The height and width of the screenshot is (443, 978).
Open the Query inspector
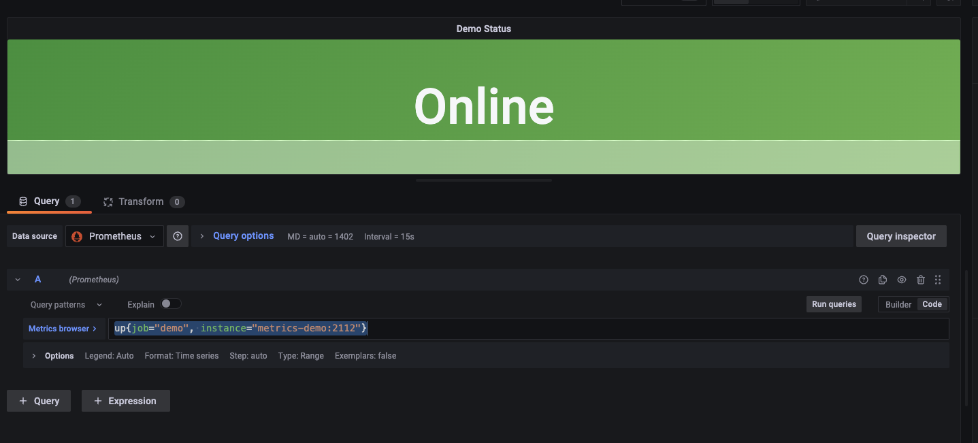(900, 236)
